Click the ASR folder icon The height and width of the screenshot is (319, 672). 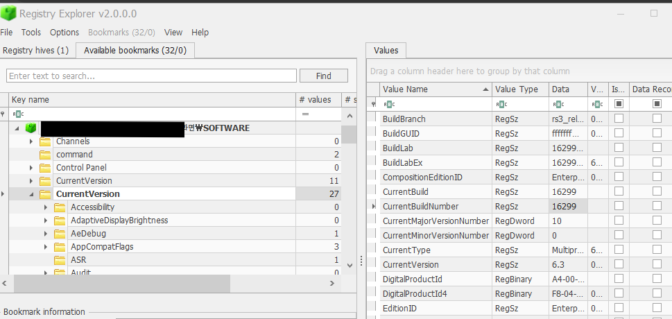60,260
